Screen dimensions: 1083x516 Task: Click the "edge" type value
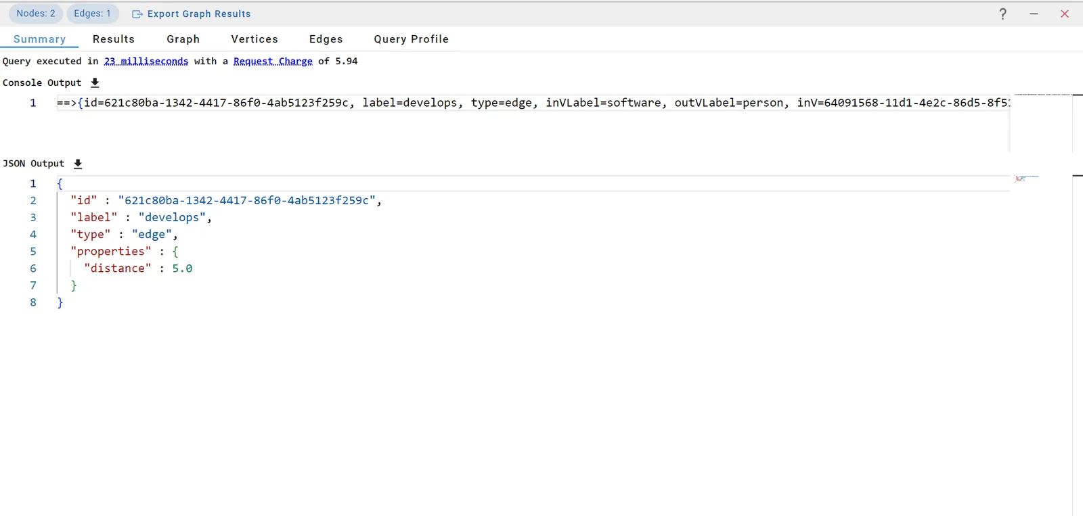tap(152, 234)
